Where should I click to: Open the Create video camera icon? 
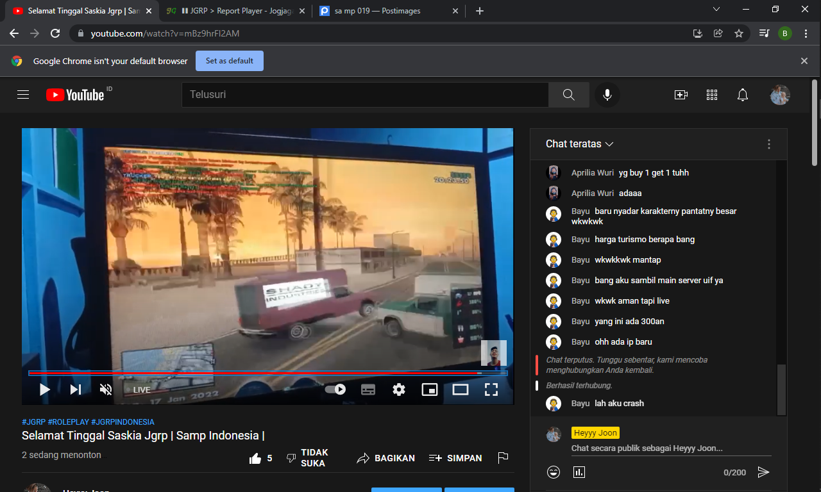(681, 95)
